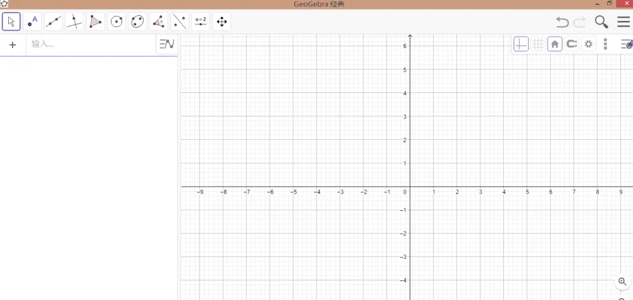Open point capturing magnet options

click(572, 44)
